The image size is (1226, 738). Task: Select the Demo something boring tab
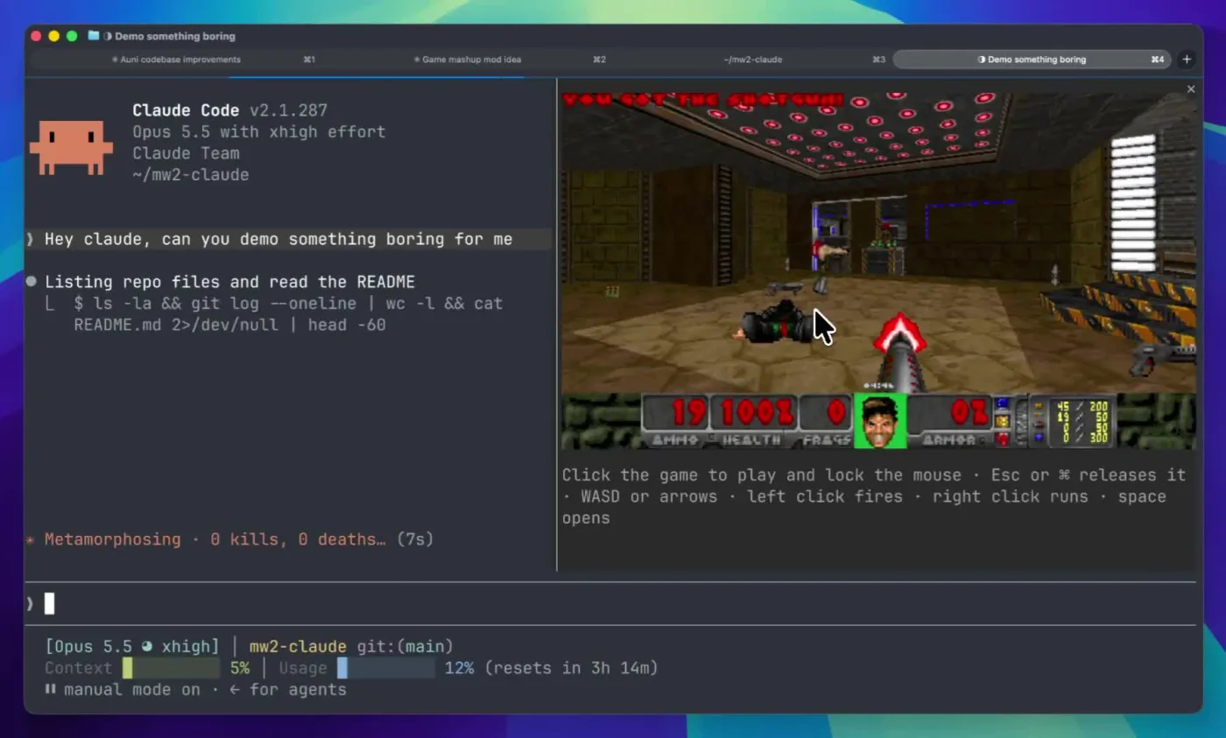[x=1032, y=60]
